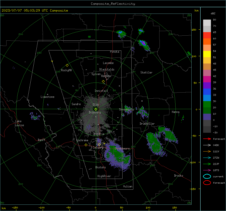Click the Stettler city label

(146, 73)
